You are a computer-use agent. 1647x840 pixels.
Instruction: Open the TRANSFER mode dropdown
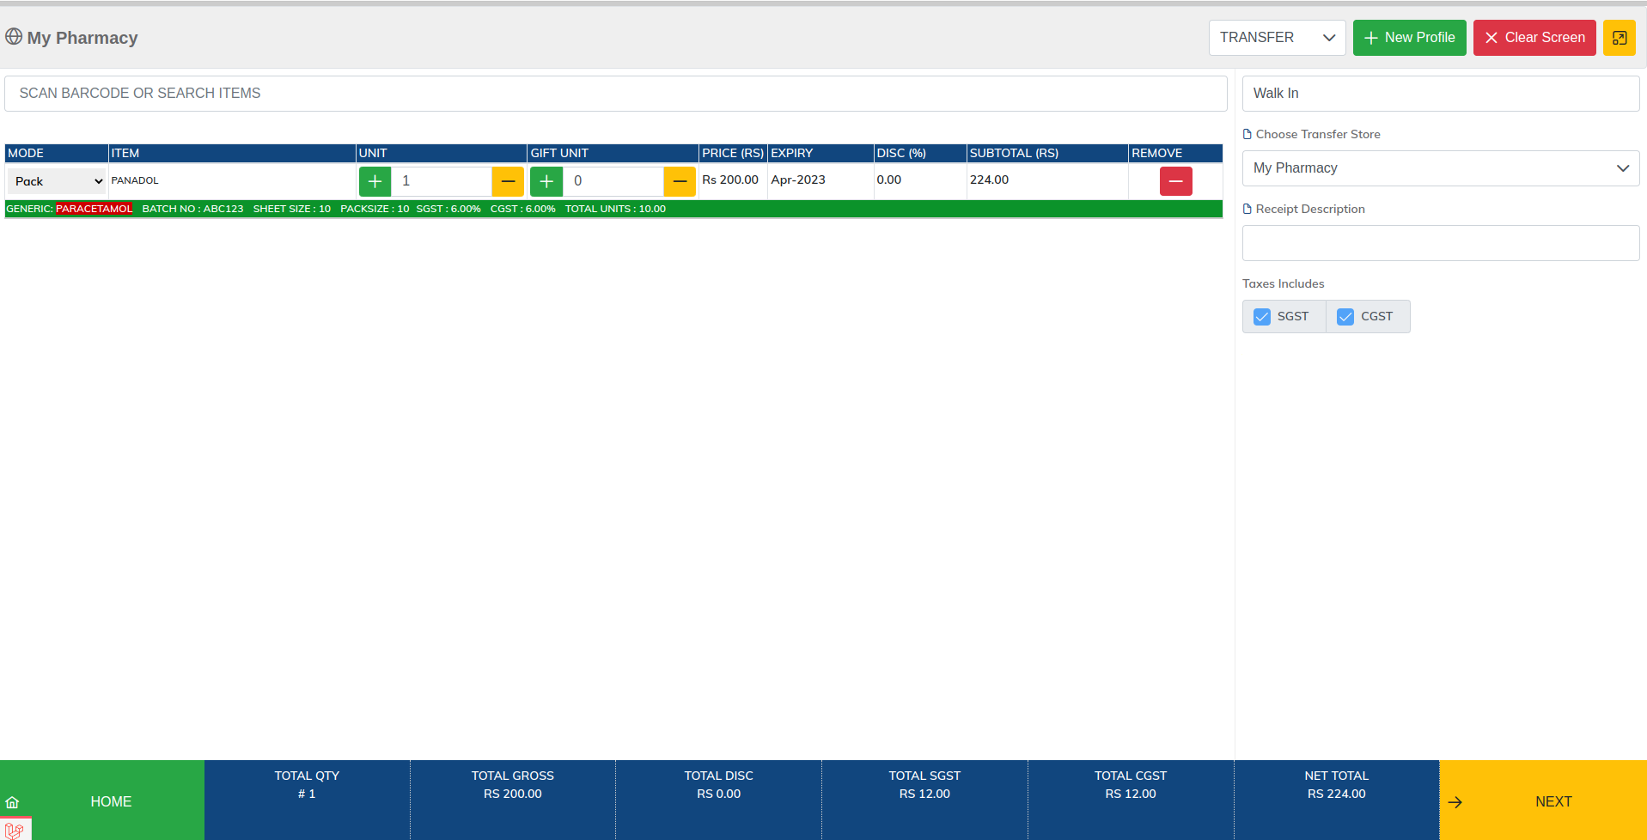[1277, 38]
